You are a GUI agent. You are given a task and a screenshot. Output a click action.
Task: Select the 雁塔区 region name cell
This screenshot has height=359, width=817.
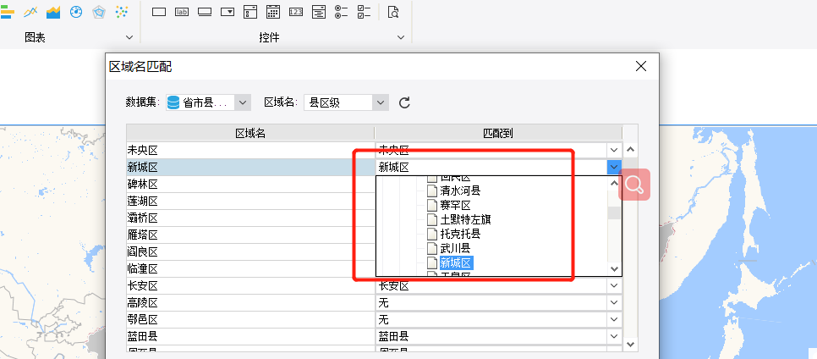point(250,235)
